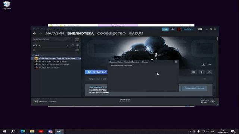Open the Recycle Bin desktop icon

coord(7,5)
